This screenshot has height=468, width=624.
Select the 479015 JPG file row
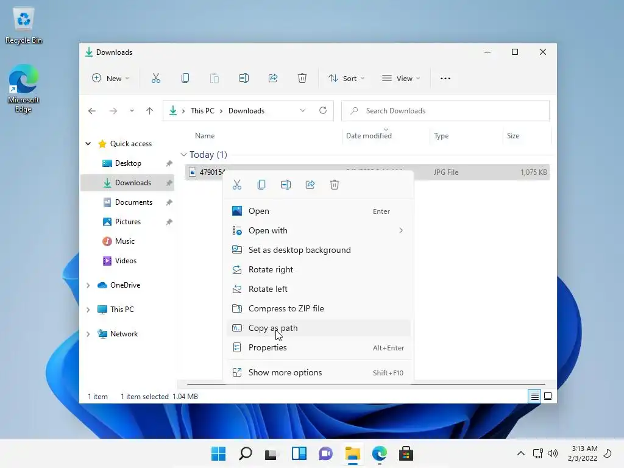pos(367,172)
